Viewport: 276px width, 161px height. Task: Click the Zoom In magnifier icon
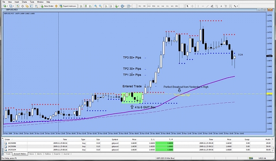point(95,6)
